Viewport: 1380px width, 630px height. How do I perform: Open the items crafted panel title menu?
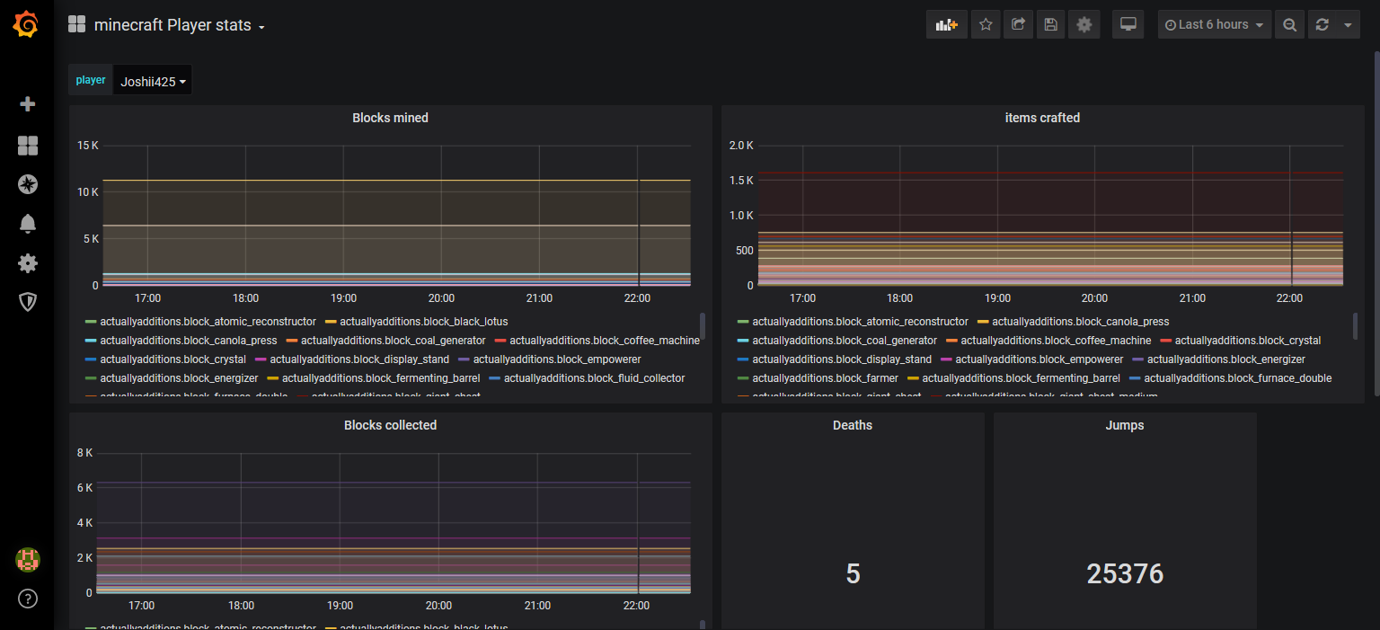click(x=1042, y=118)
